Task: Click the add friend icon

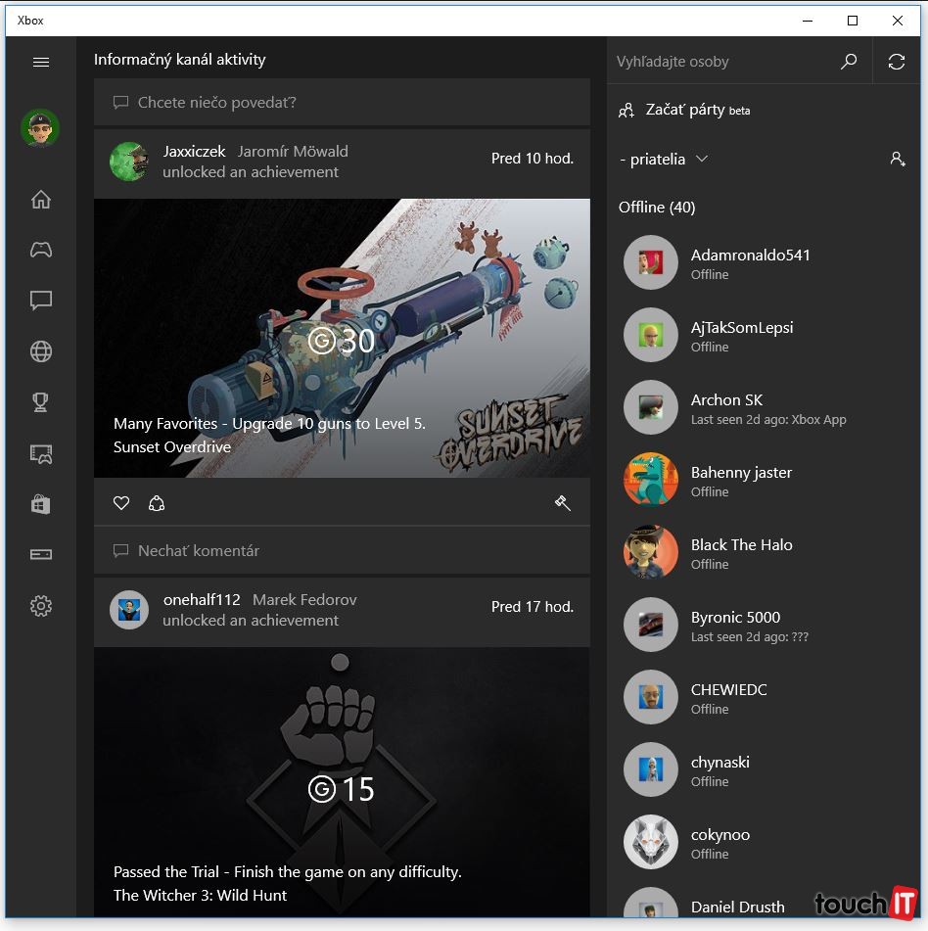Action: tap(897, 159)
